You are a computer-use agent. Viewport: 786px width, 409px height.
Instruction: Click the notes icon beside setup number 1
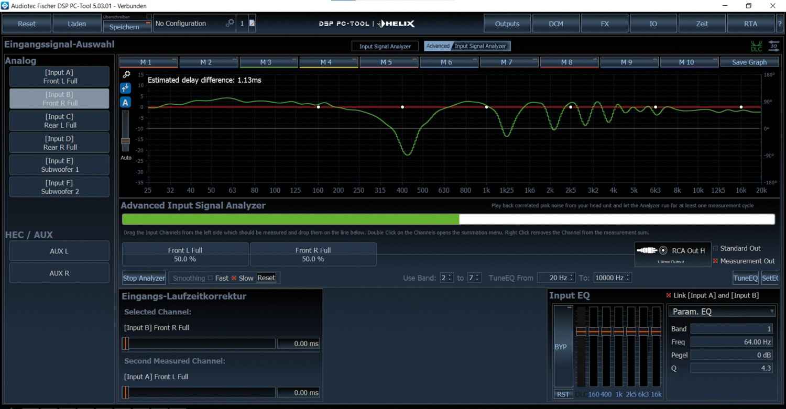pyautogui.click(x=252, y=24)
